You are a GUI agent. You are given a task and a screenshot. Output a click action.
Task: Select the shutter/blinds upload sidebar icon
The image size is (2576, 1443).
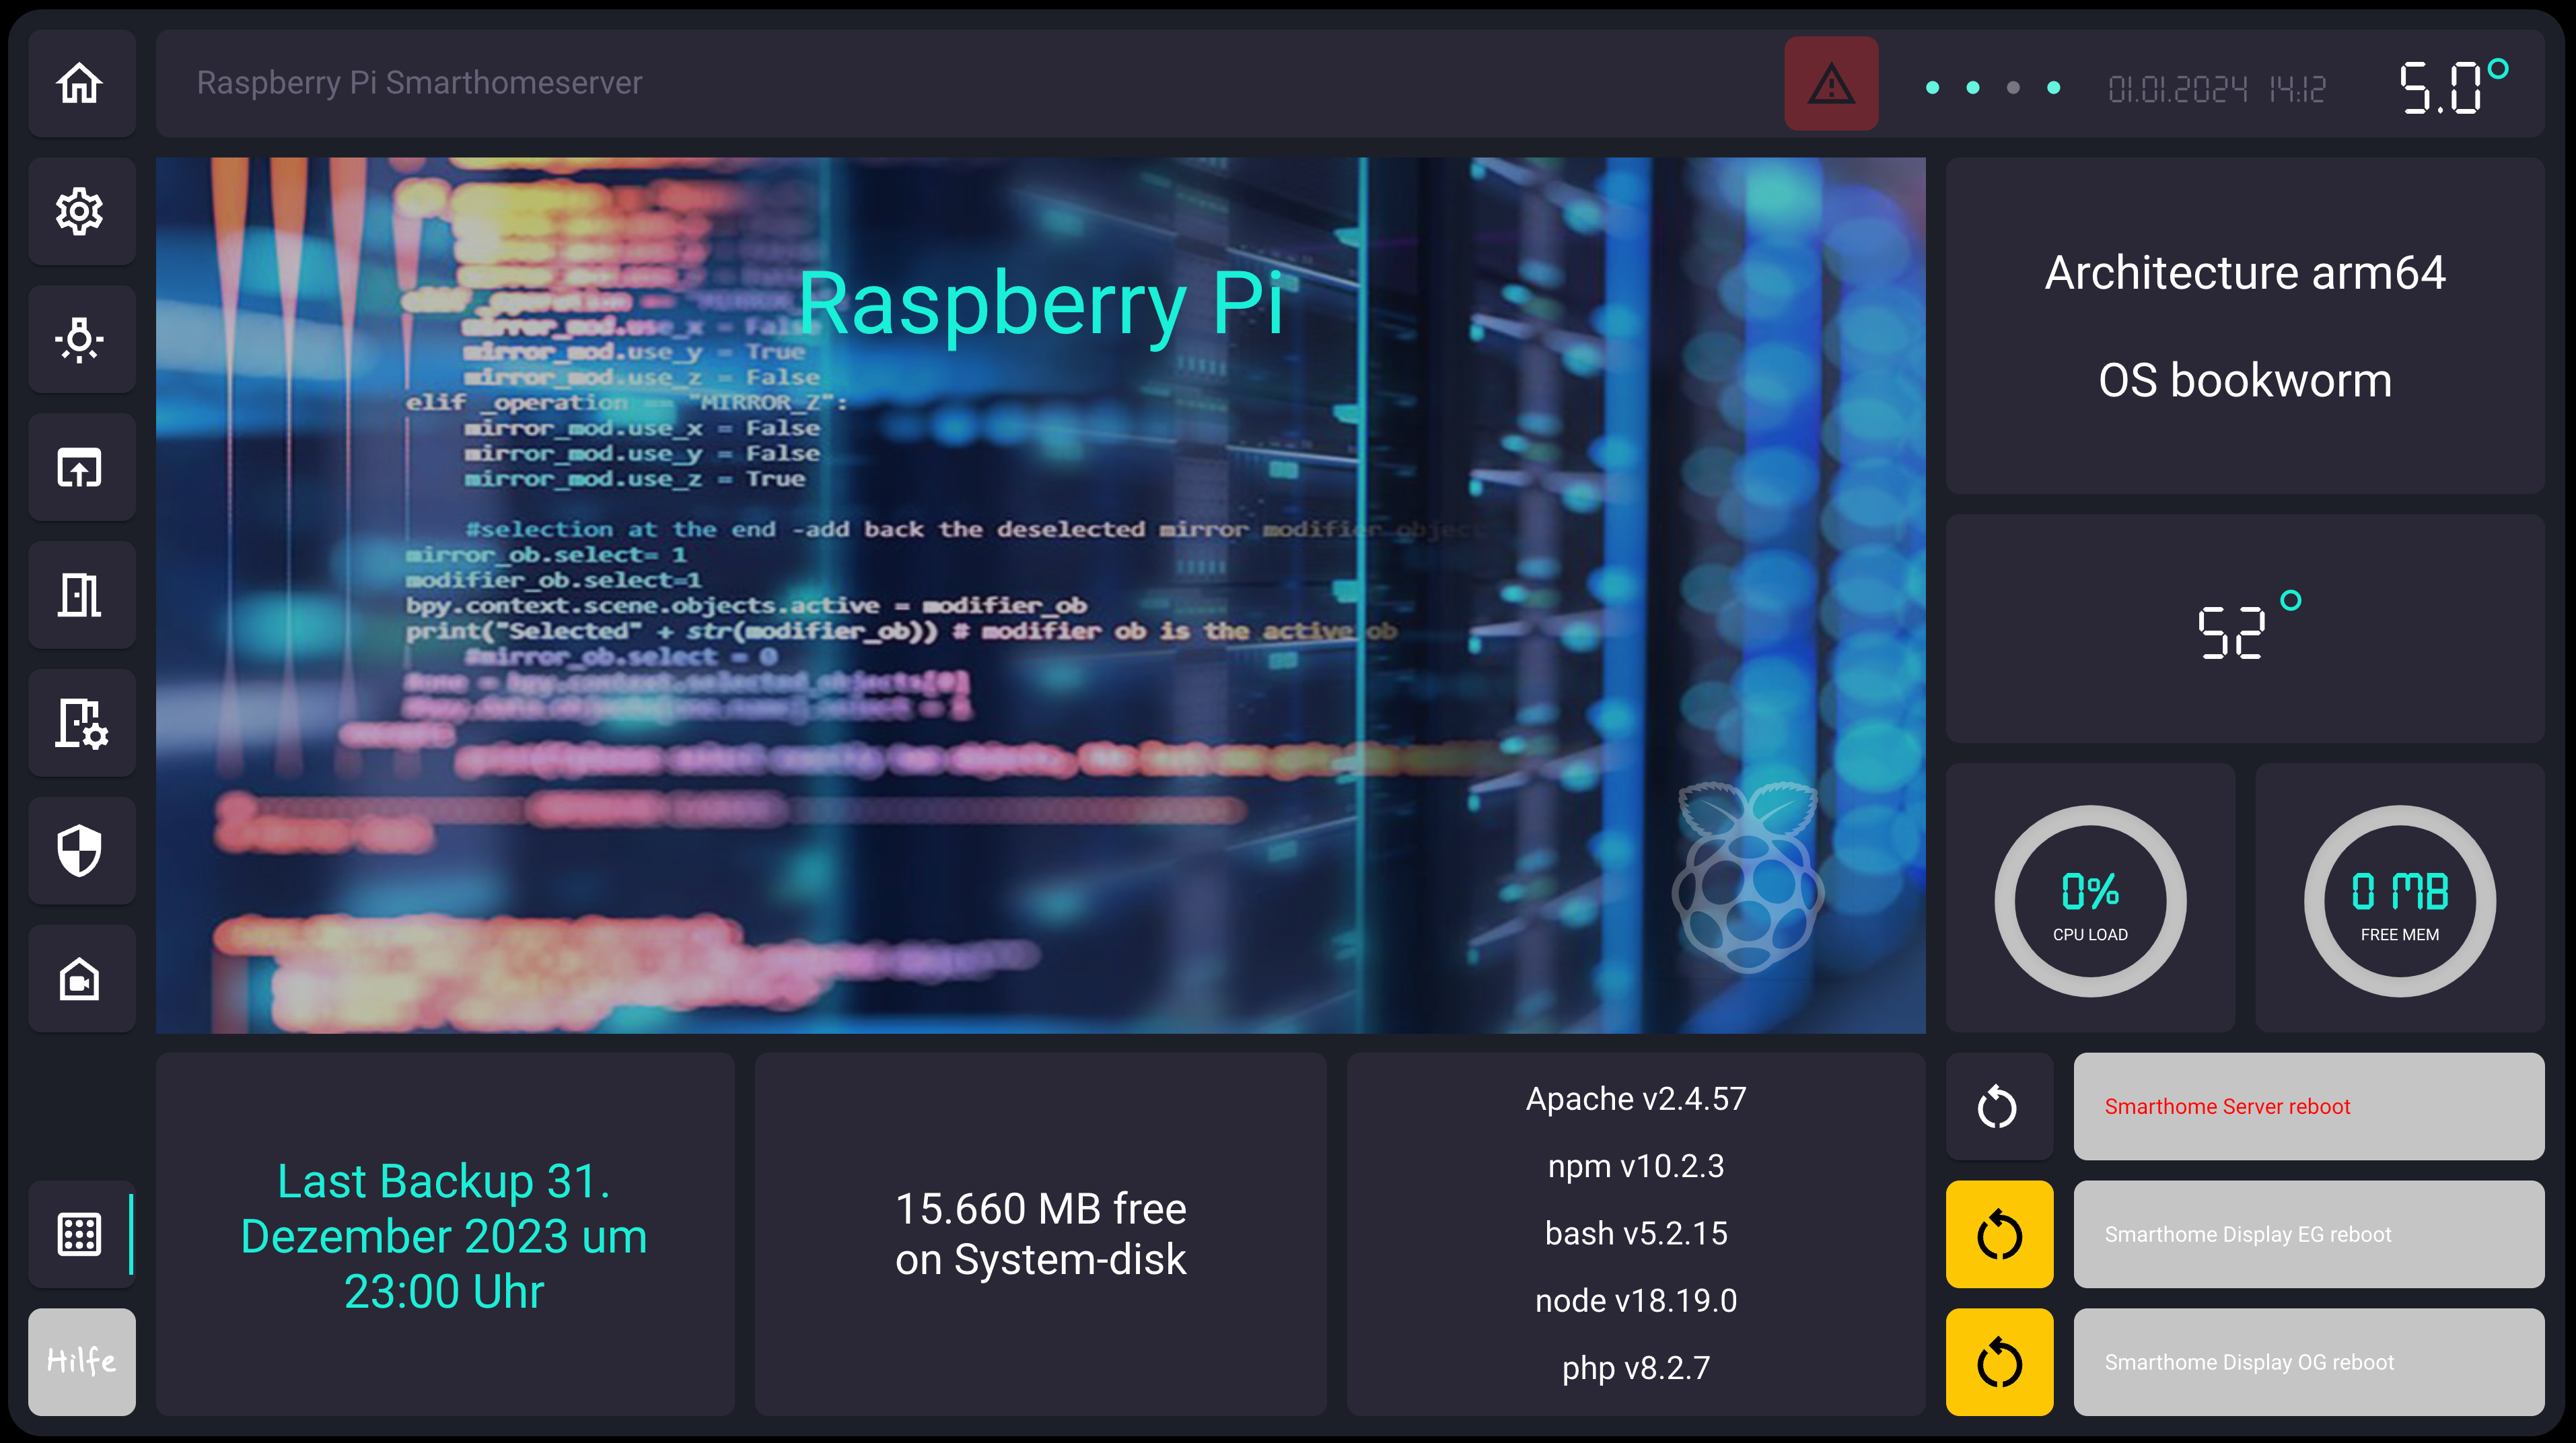[80, 467]
